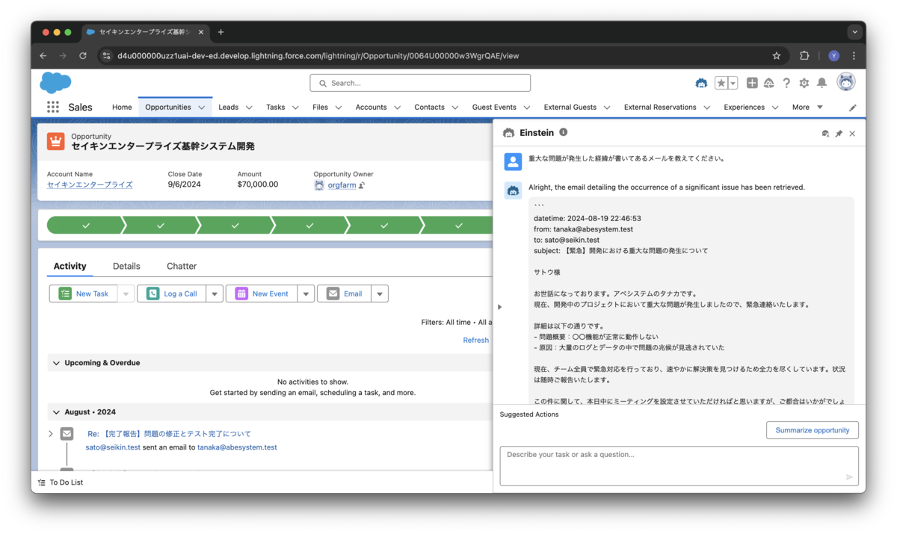The height and width of the screenshot is (534, 897).
Task: Collapse the Upcoming & Overdue section
Action: click(x=56, y=363)
